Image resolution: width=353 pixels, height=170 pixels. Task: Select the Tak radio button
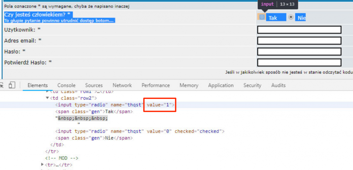tap(262, 17)
